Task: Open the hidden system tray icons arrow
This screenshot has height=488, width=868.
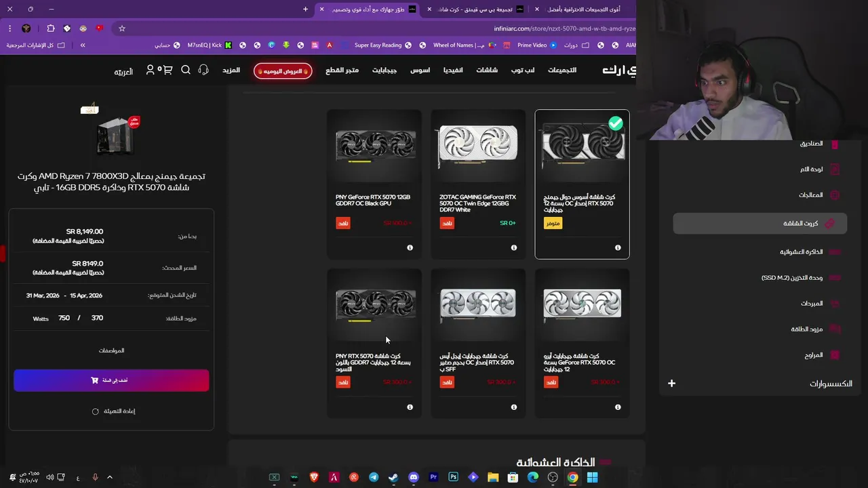Action: [110, 477]
